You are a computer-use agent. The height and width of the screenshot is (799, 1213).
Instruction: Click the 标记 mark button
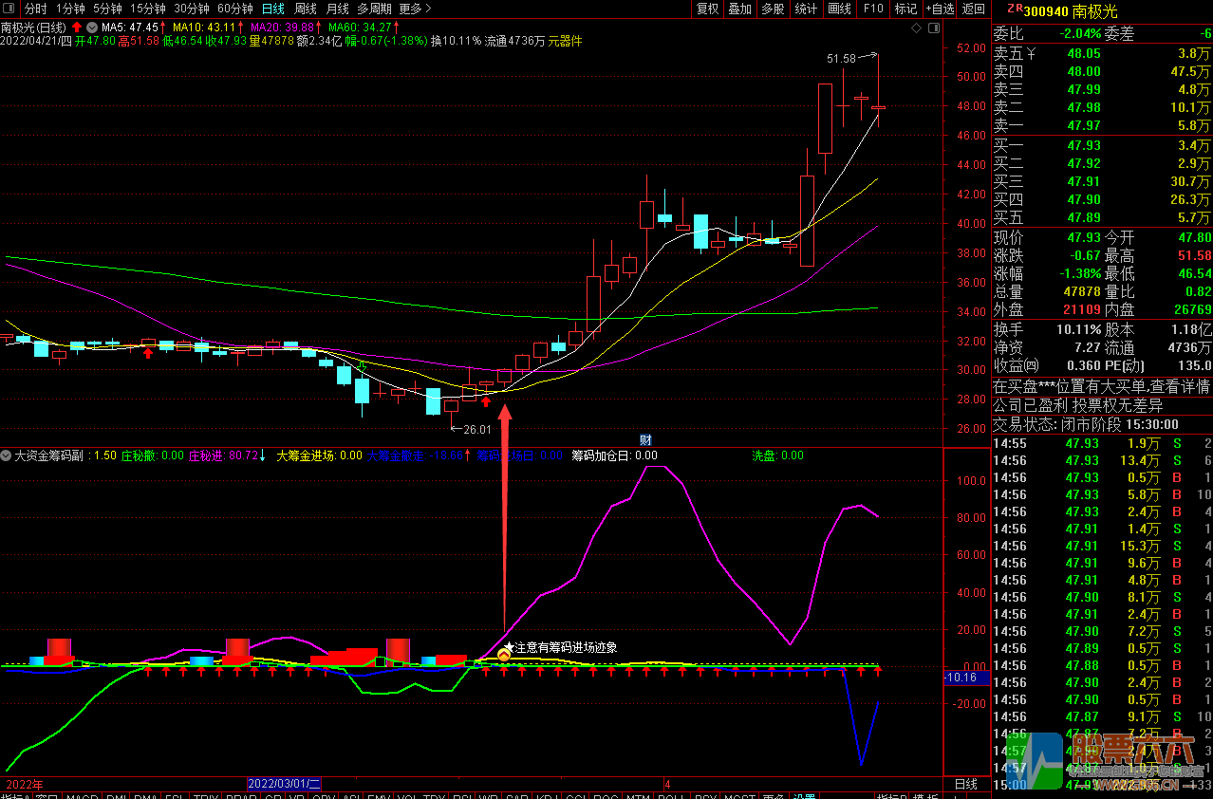(x=905, y=9)
